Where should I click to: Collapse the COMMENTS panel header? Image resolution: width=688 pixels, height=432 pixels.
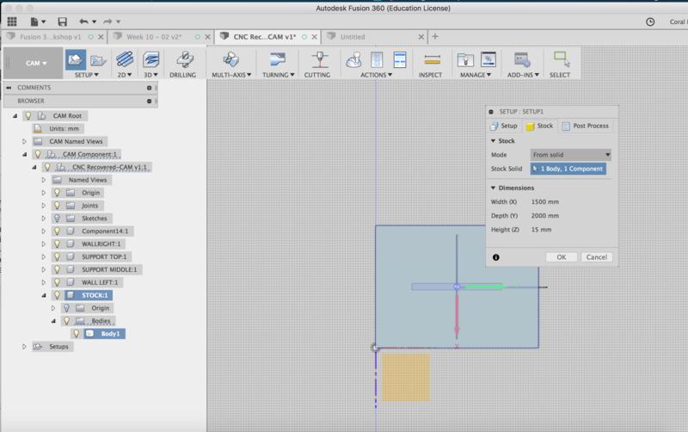coord(9,88)
